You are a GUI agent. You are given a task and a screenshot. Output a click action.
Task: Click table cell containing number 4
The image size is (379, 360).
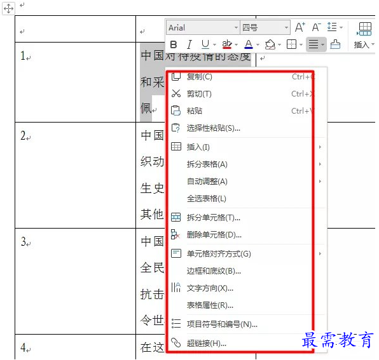(76, 347)
